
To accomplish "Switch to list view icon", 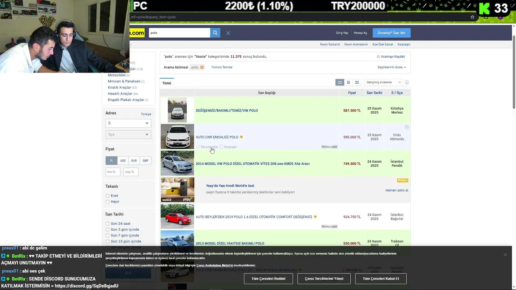I will point(348,82).
